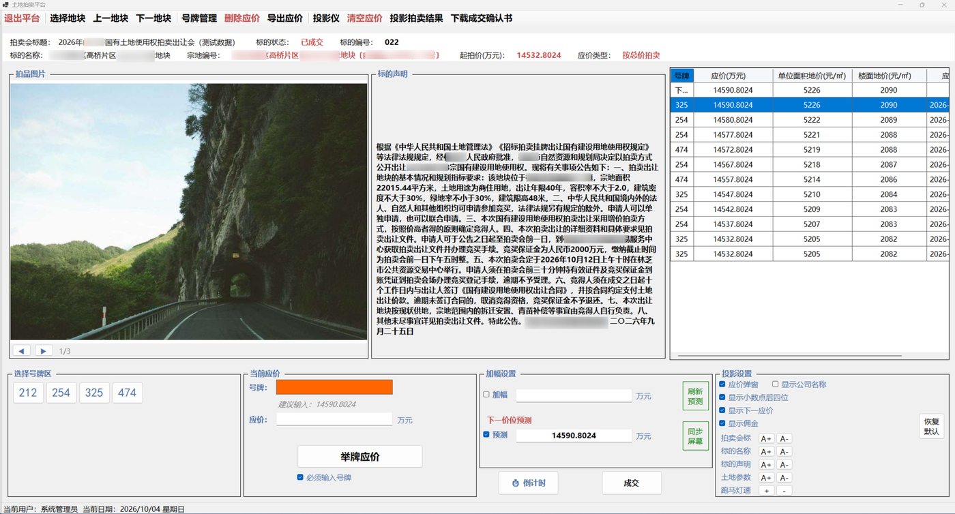Toggle 显示佣金 checkbox
955x514 pixels.
(x=722, y=423)
